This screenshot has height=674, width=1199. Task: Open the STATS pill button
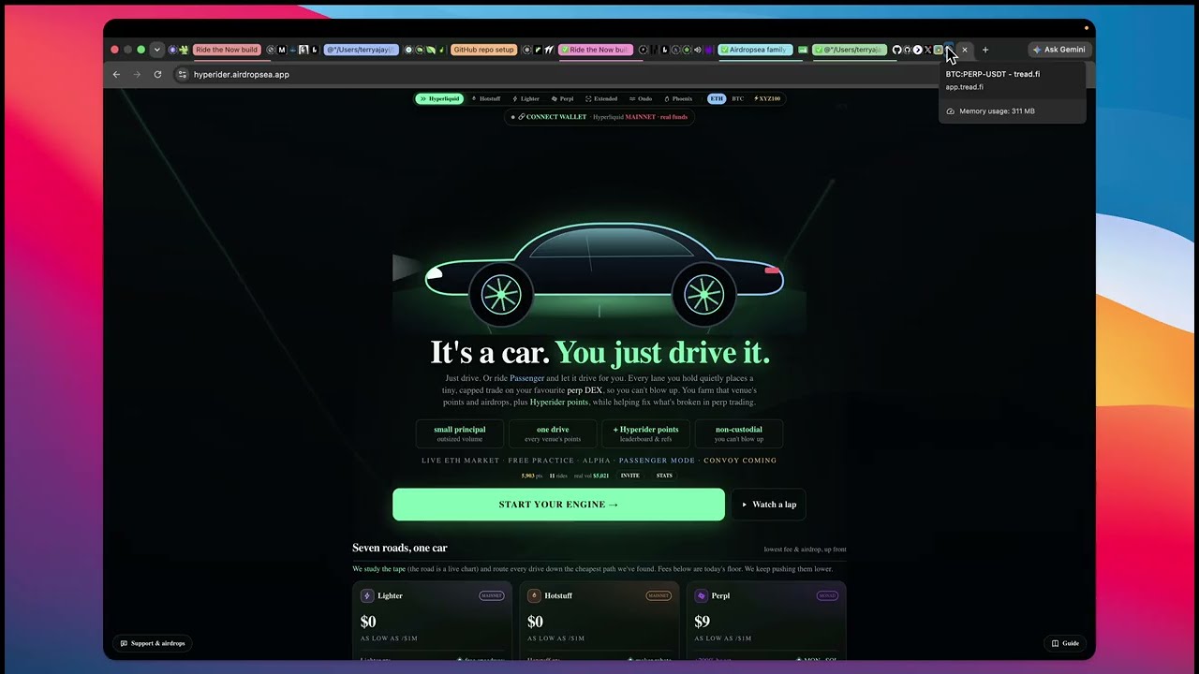click(x=664, y=476)
